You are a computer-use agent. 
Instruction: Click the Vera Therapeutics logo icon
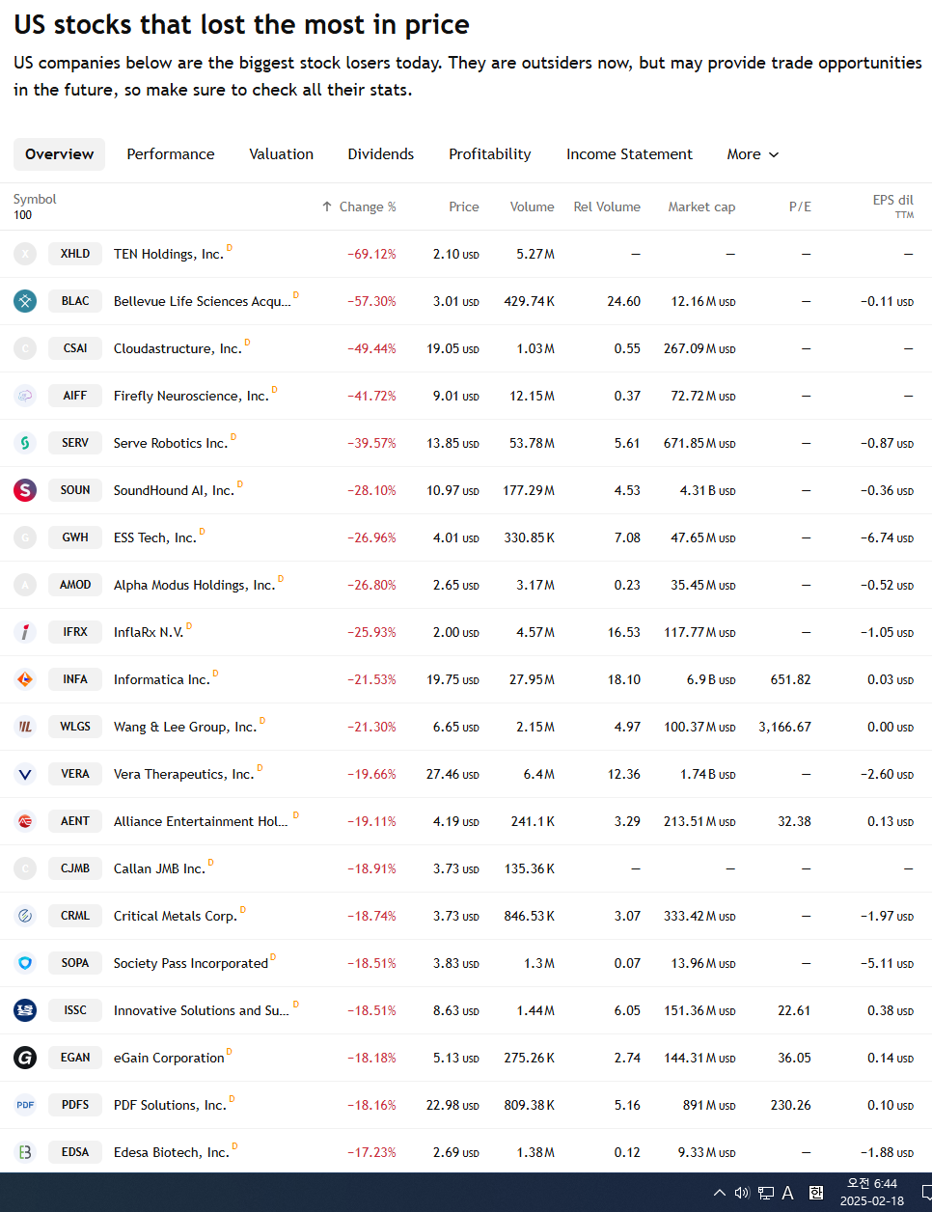pyautogui.click(x=25, y=774)
